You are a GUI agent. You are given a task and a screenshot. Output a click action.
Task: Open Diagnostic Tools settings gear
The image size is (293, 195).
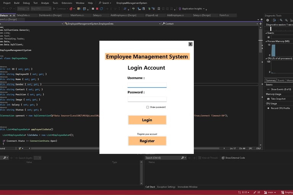(x=268, y=20)
